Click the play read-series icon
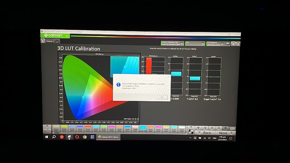 coord(205,128)
